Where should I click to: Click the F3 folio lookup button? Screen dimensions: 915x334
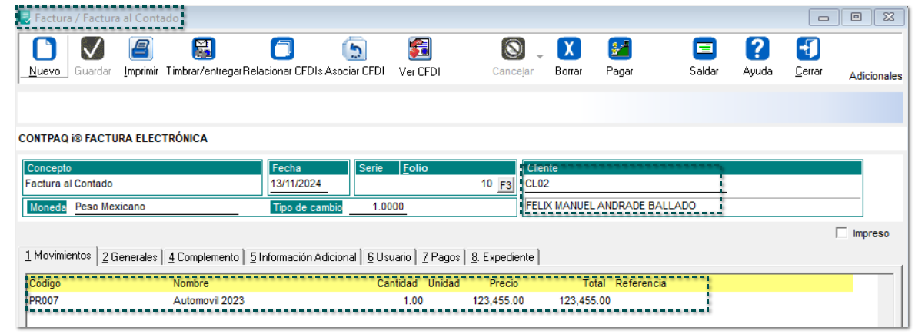pos(505,185)
